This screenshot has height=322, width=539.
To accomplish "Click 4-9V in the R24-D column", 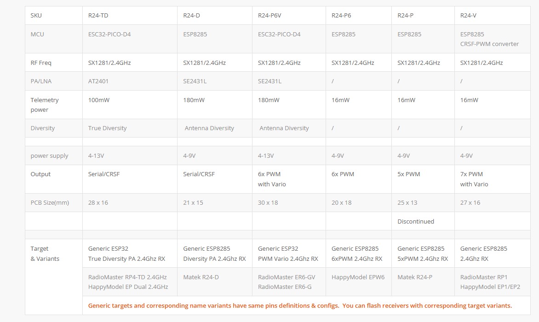I will 189,155.
